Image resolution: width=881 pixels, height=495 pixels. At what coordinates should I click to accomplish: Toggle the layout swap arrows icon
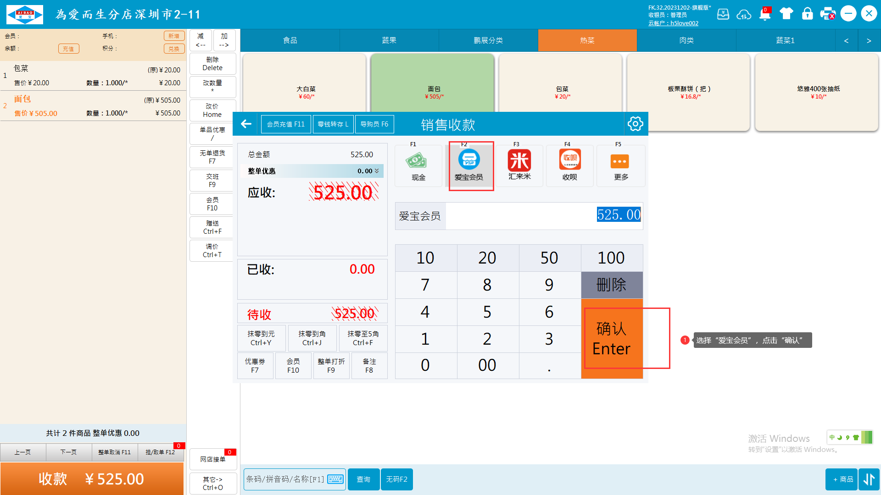pos(869,479)
